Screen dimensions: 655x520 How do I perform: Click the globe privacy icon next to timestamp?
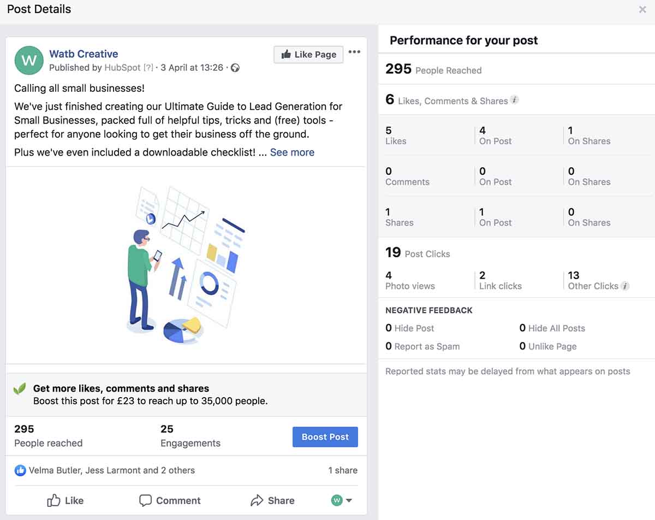click(234, 68)
